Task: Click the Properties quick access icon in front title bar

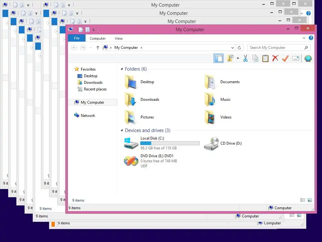Action: tap(81, 30)
